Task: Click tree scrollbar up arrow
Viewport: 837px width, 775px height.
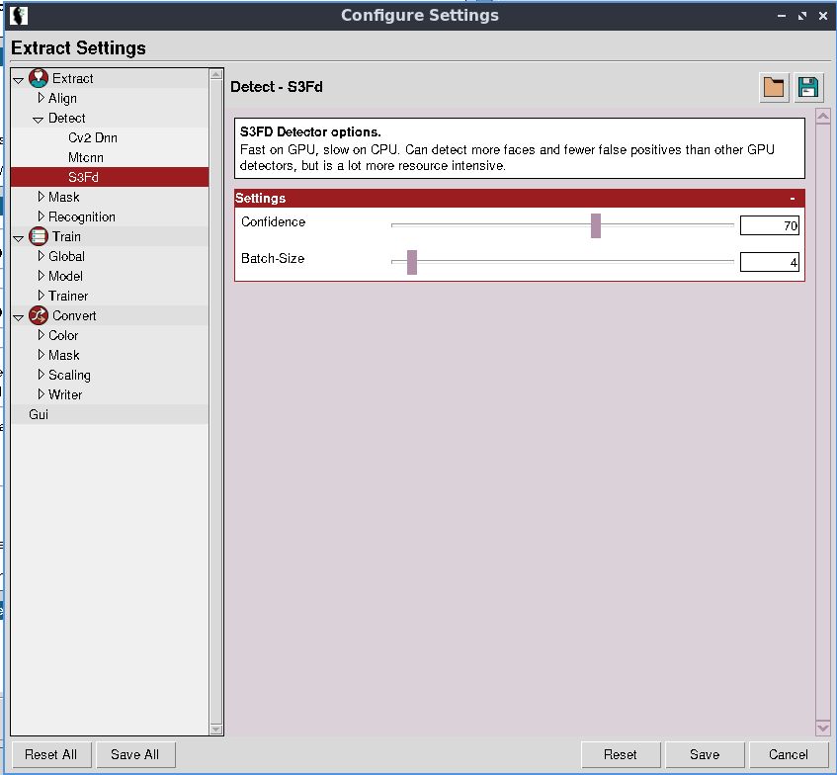Action: (x=216, y=75)
